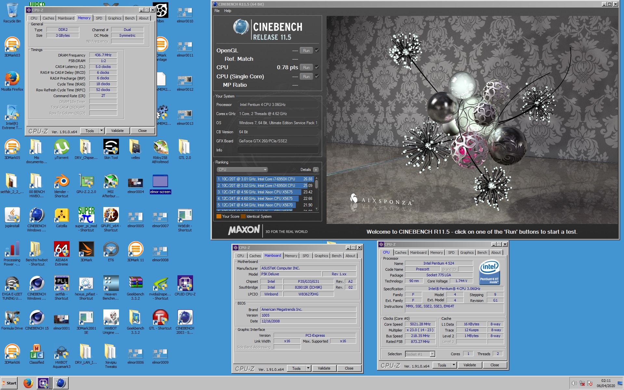
Task: Open the Ranking CPU dropdown in Cinebench
Action: pyautogui.click(x=242, y=170)
